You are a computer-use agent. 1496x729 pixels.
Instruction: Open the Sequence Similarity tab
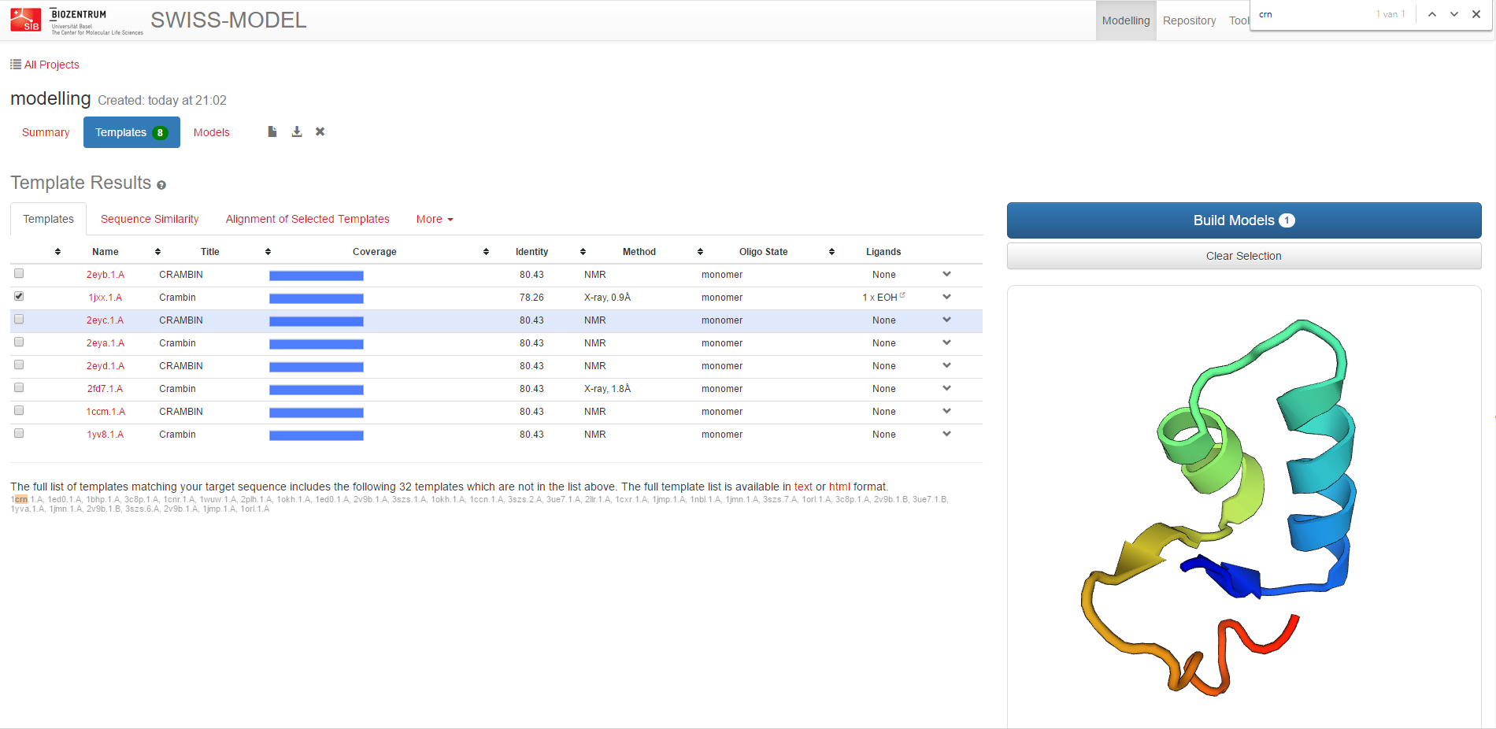150,219
